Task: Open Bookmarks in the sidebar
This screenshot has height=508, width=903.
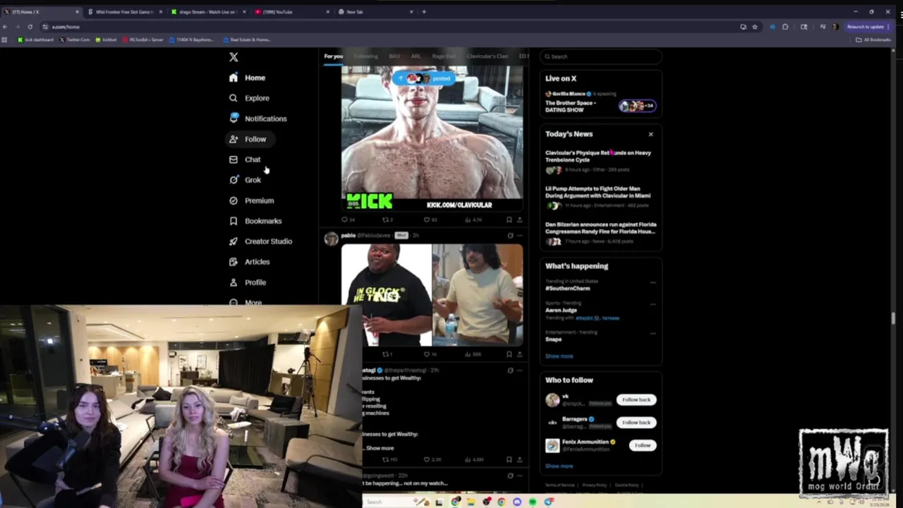Action: (255, 221)
